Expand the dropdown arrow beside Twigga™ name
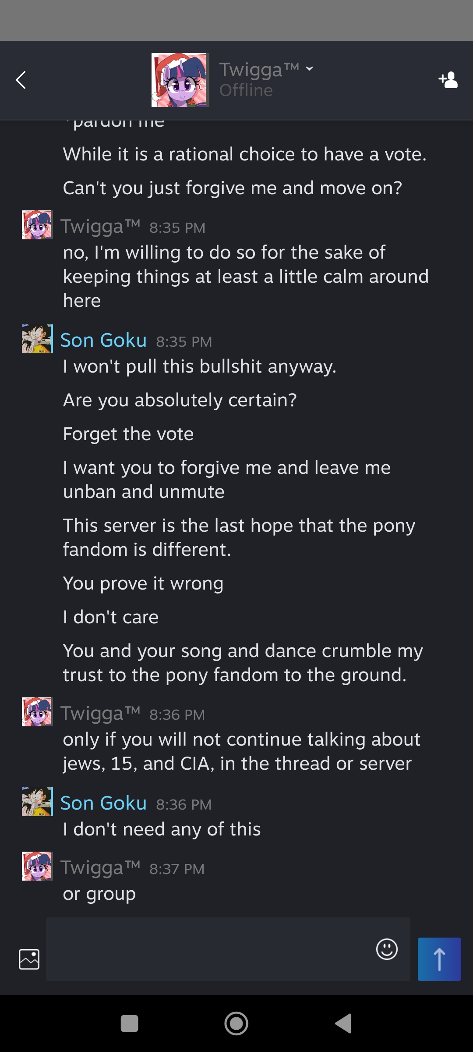473x1052 pixels. [310, 69]
